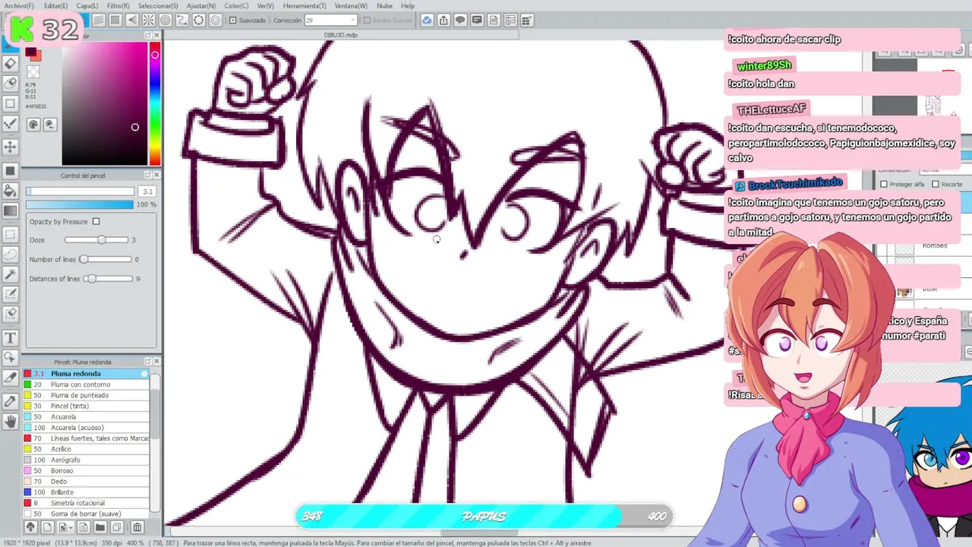Adjust the Ooze slider
Image resolution: width=972 pixels, height=547 pixels.
[97, 240]
